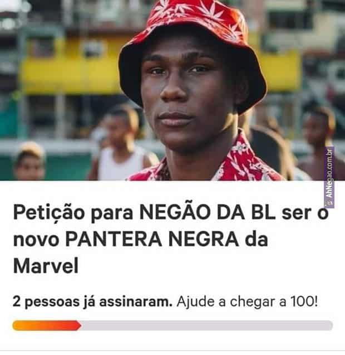345x355 pixels.
Task: Click the AhNegao.com.br watermark
Action: click(329, 177)
